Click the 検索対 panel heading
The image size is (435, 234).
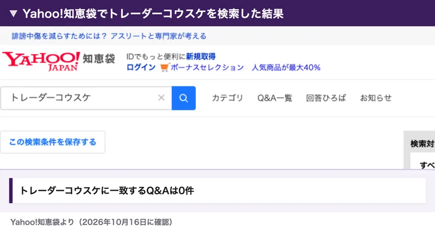pyautogui.click(x=422, y=143)
